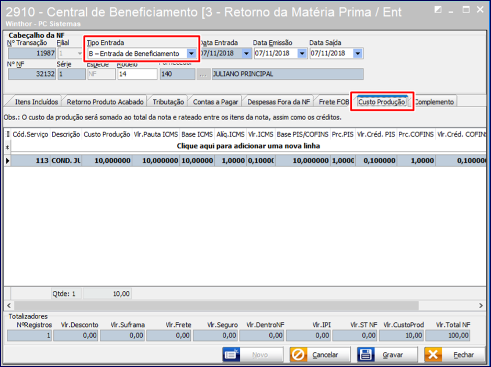Screen dimensions: 491x367
Task: Click the Vlr.Pauta ICMS column header
Action: tap(156, 134)
